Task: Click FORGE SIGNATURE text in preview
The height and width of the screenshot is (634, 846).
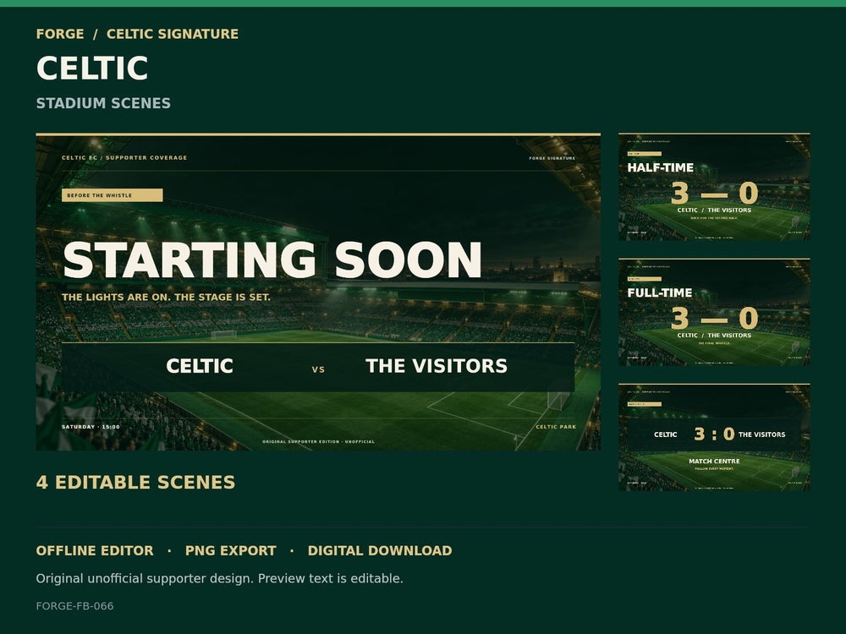Action: coord(552,159)
